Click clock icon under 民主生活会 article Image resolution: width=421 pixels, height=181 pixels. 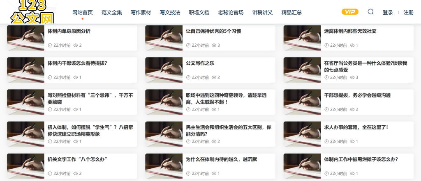pyautogui.click(x=188, y=141)
